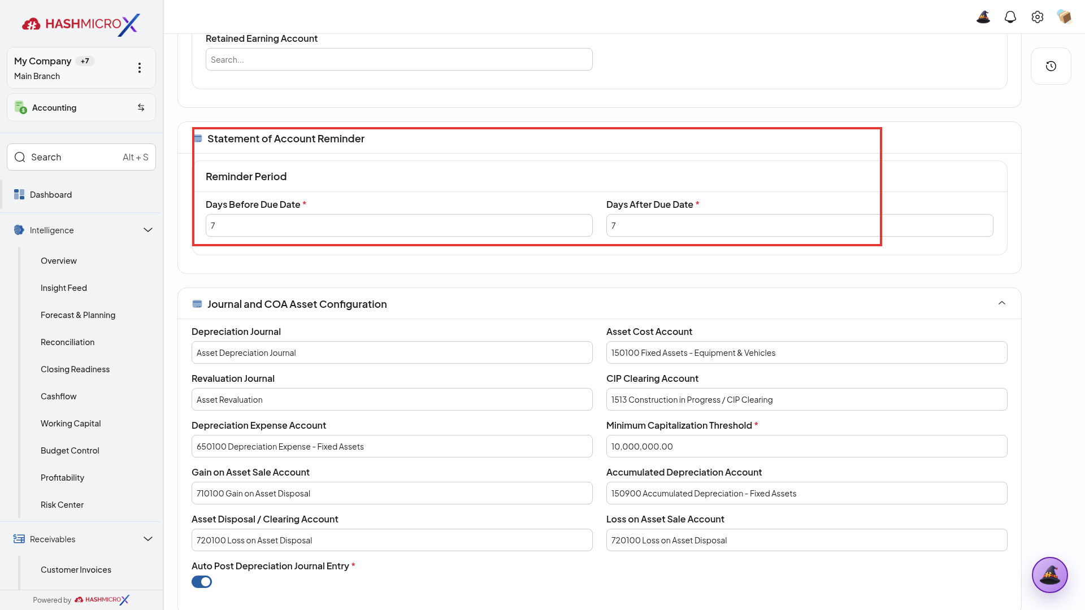The image size is (1085, 610).
Task: Open Asset Cost Account dropdown field
Action: tap(807, 352)
